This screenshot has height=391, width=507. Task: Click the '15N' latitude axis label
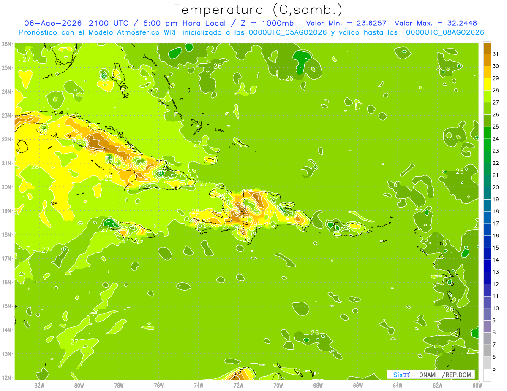click(x=7, y=306)
